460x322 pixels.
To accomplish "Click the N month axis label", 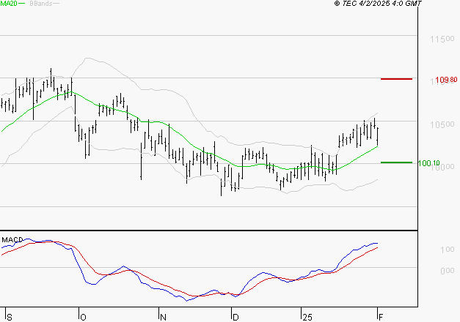I will tap(163, 317).
